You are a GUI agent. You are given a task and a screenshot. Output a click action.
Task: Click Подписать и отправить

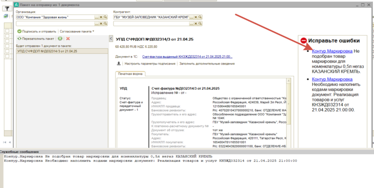tap(37, 31)
